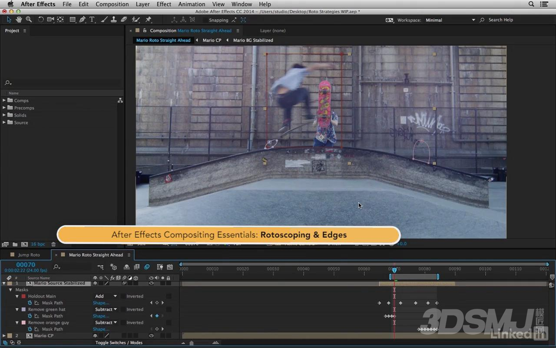The height and width of the screenshot is (348, 556).
Task: Go to Mario CP in composition navigator
Action: [212, 40]
